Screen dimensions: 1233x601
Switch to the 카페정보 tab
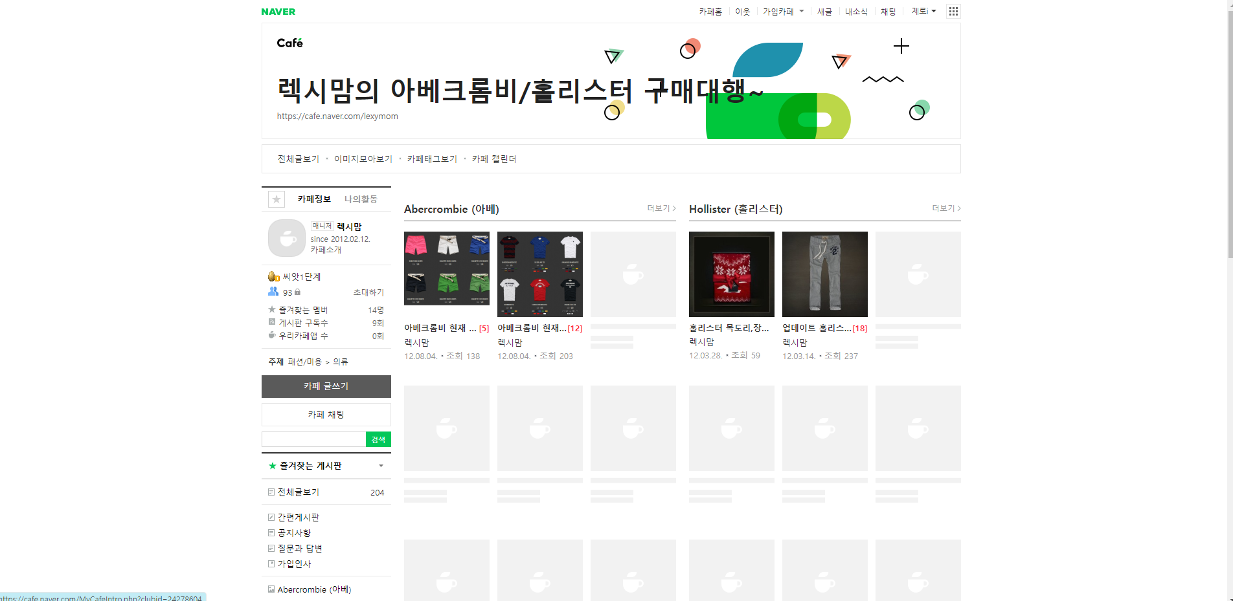314,199
